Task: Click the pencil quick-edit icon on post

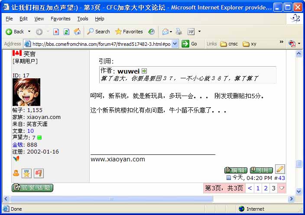Action: pyautogui.click(x=280, y=169)
